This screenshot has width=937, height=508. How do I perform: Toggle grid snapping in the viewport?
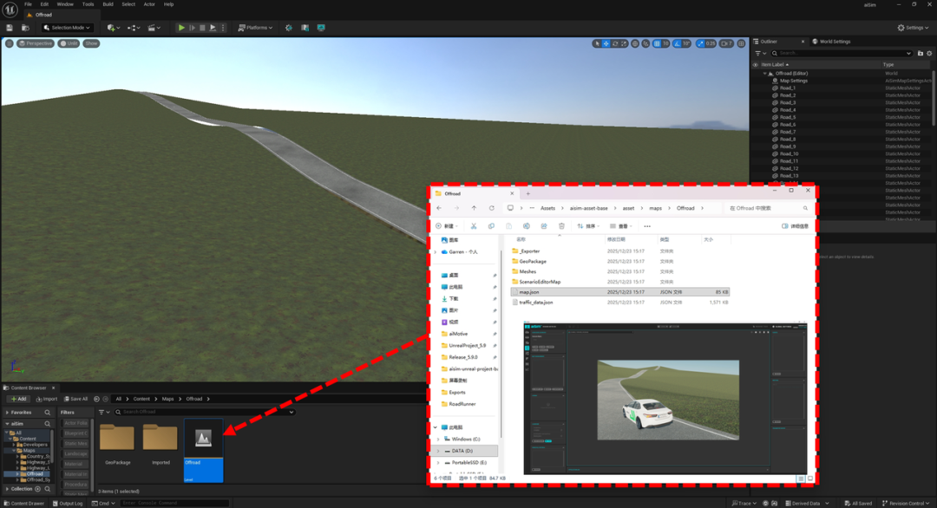(657, 43)
